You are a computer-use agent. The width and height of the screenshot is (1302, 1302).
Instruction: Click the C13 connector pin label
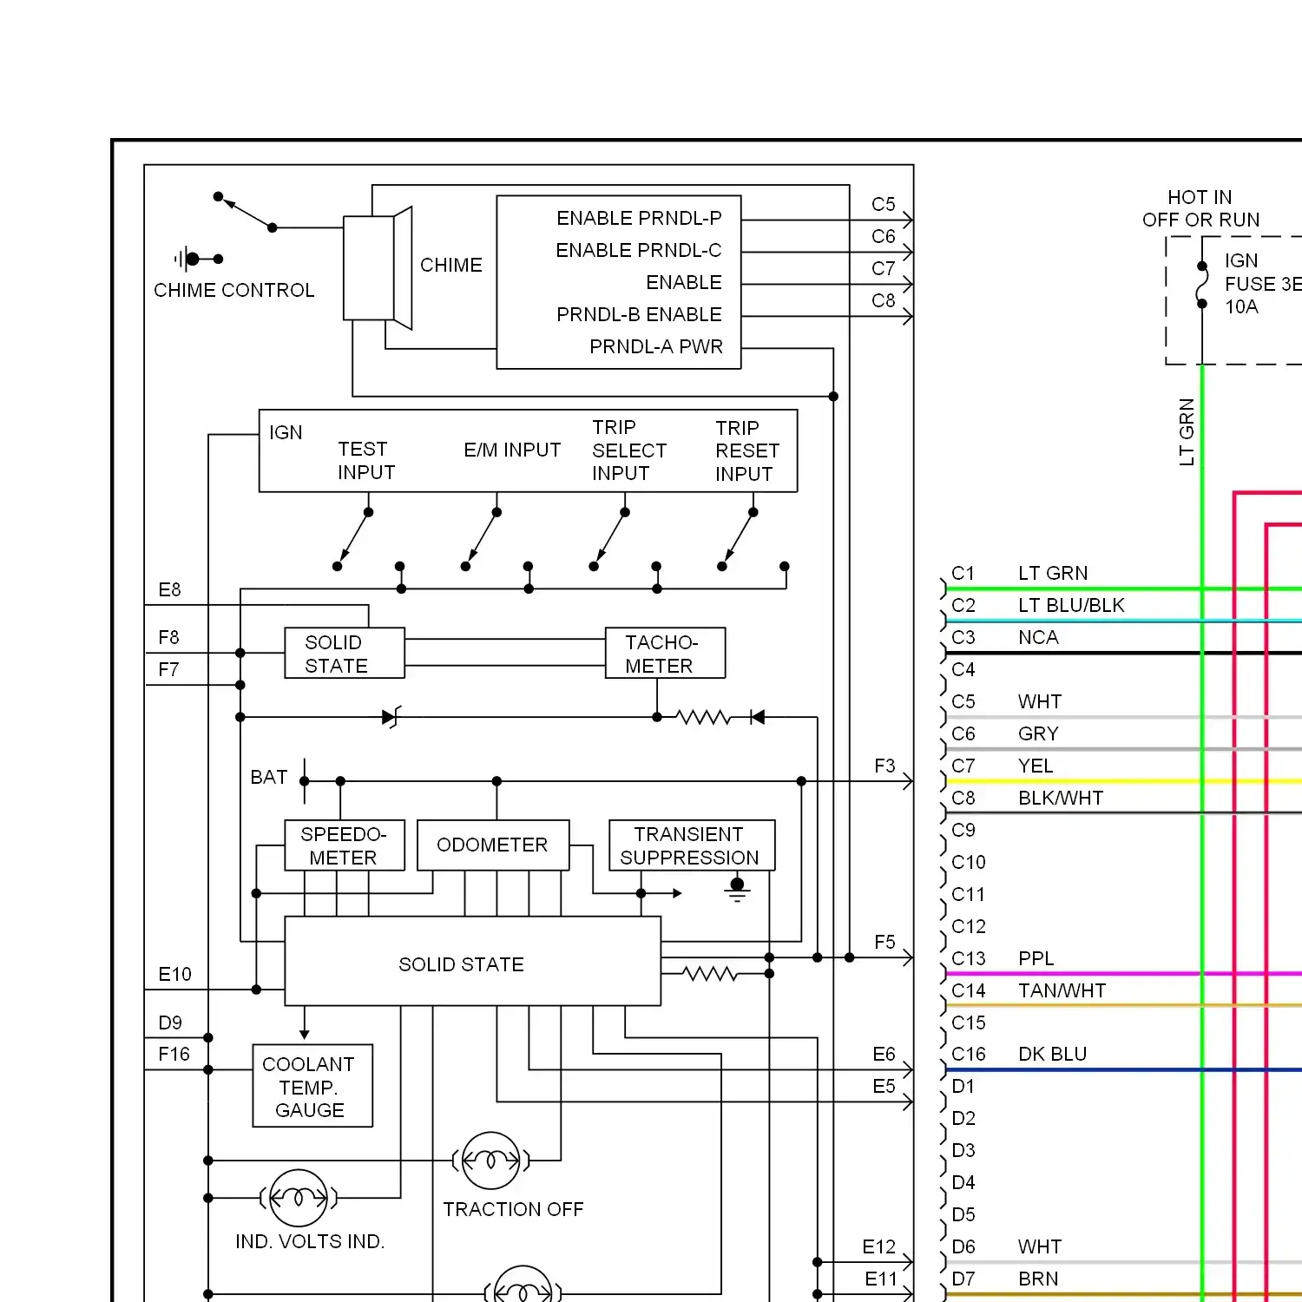click(x=969, y=958)
